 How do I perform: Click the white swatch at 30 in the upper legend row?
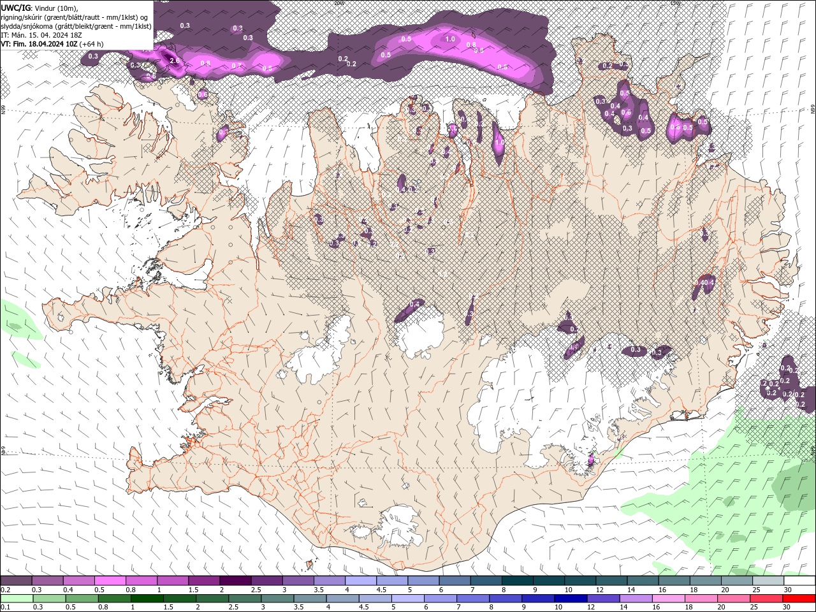(x=799, y=580)
